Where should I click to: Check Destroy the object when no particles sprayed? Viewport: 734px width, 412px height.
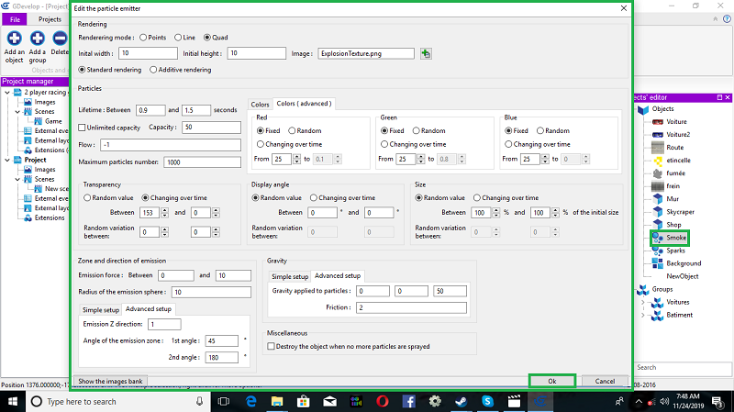point(271,347)
